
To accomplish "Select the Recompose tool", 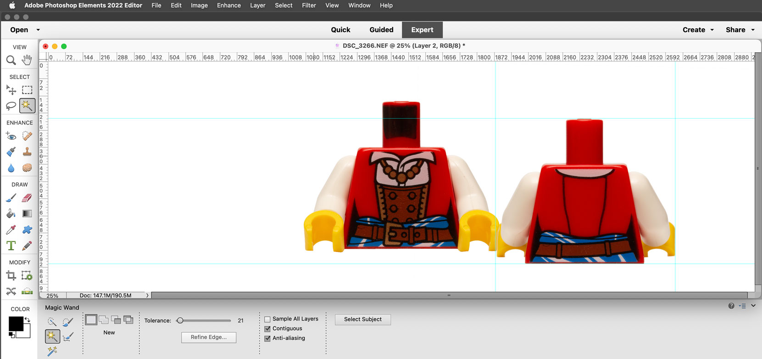I will pyautogui.click(x=27, y=276).
